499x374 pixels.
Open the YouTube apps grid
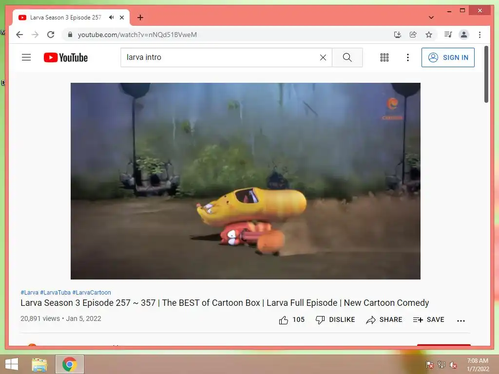[x=384, y=57]
